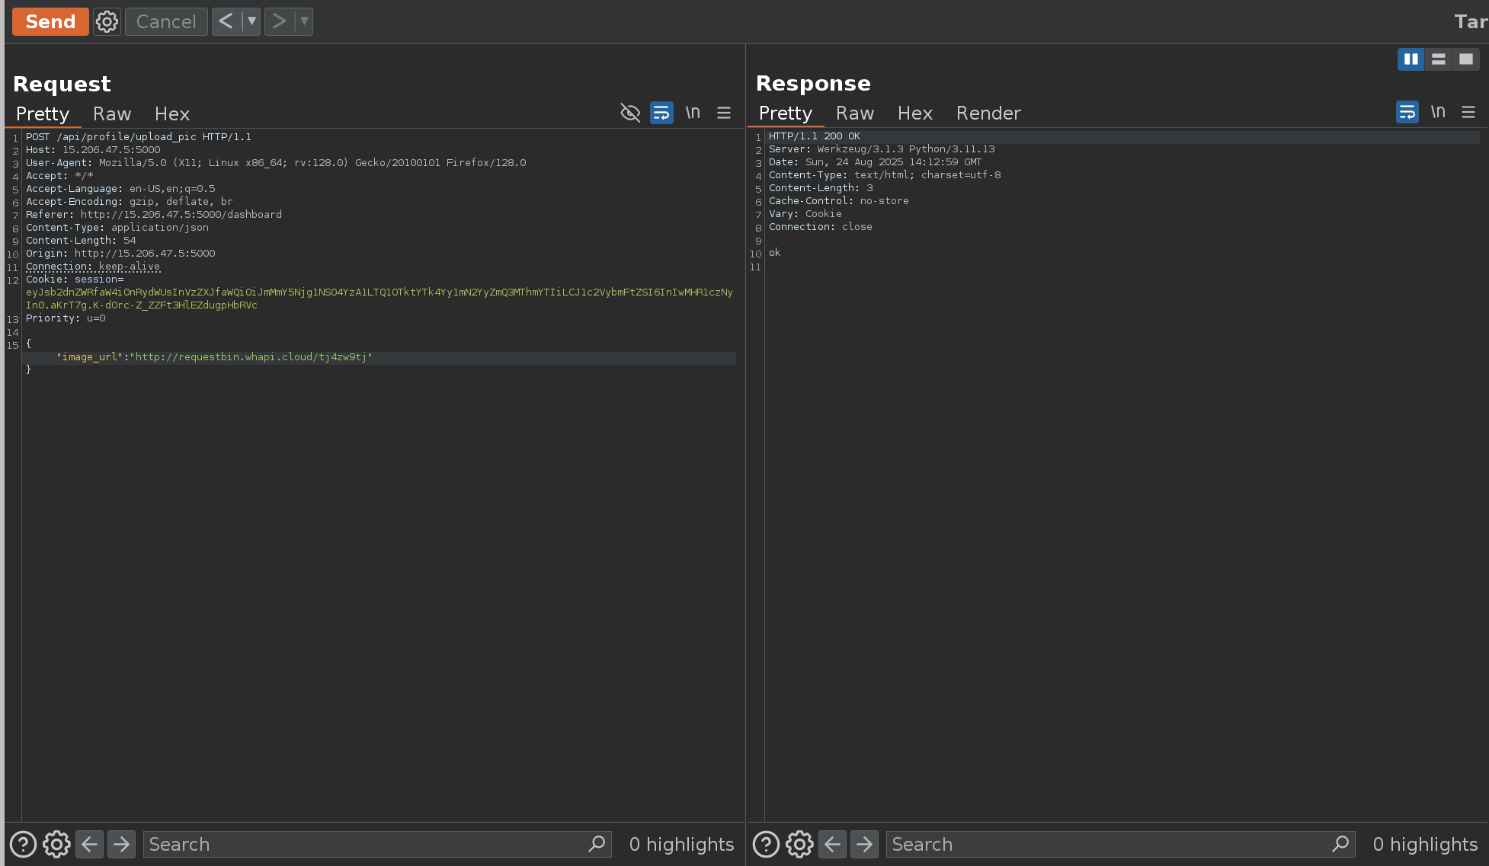
Task: Show newline characters in Response viewer
Action: click(x=1437, y=112)
